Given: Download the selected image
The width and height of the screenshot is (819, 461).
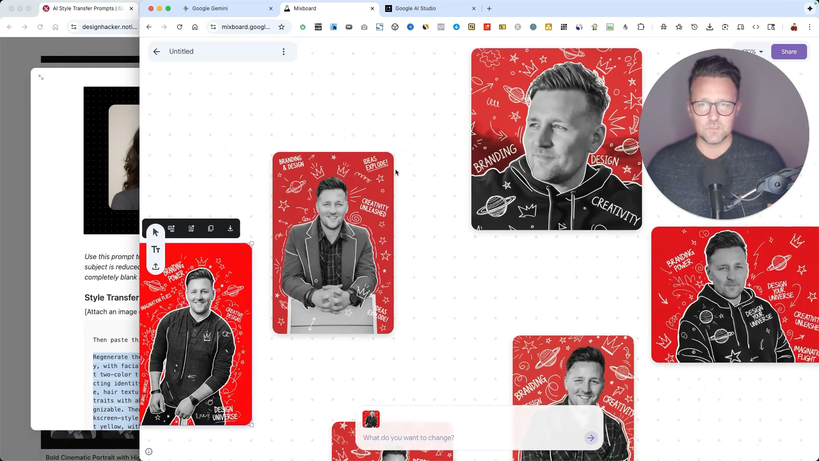Looking at the screenshot, I should [230, 228].
